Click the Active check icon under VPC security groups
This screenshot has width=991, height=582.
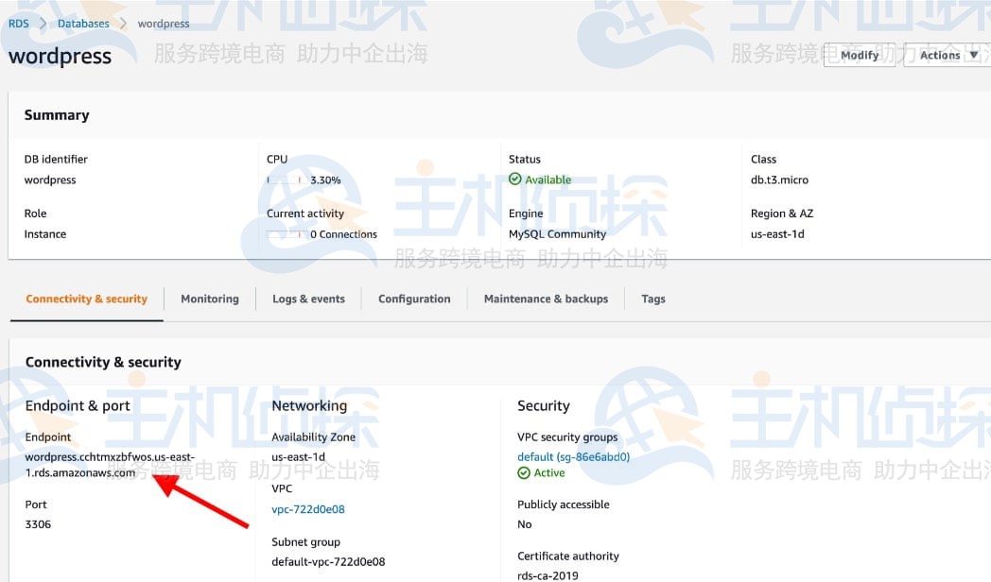(523, 472)
